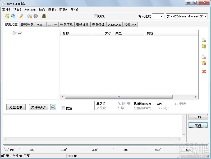
Task: Click the remove folder icon
Action: (x=204, y=63)
